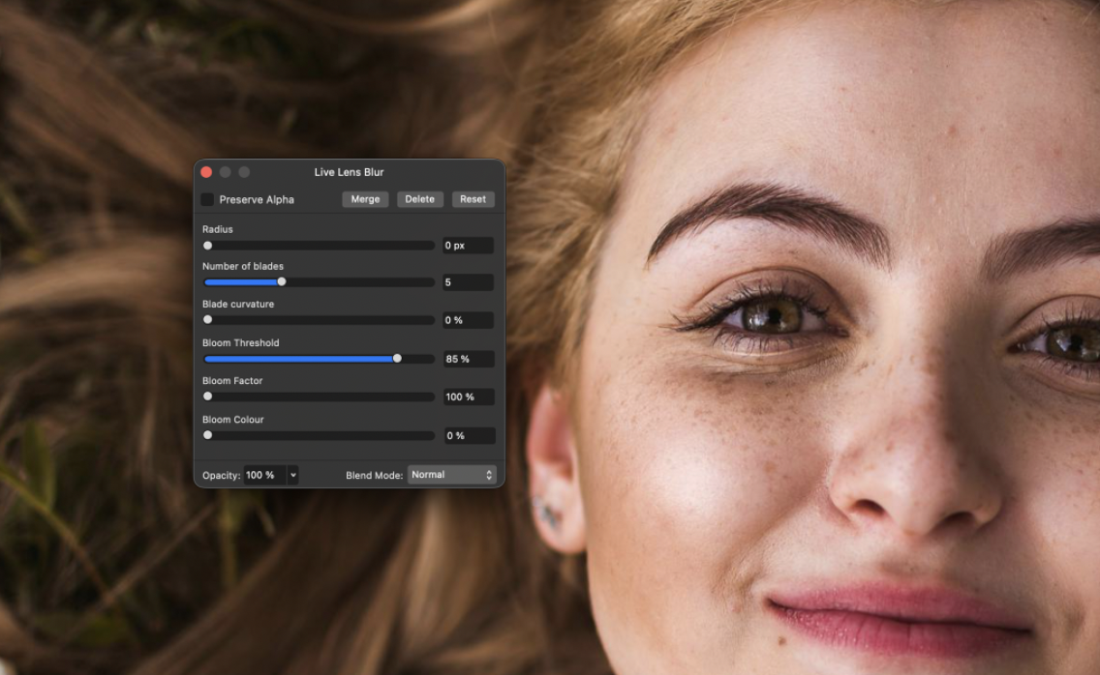
Task: Close the Live Lens Blur dialog
Action: 206,172
